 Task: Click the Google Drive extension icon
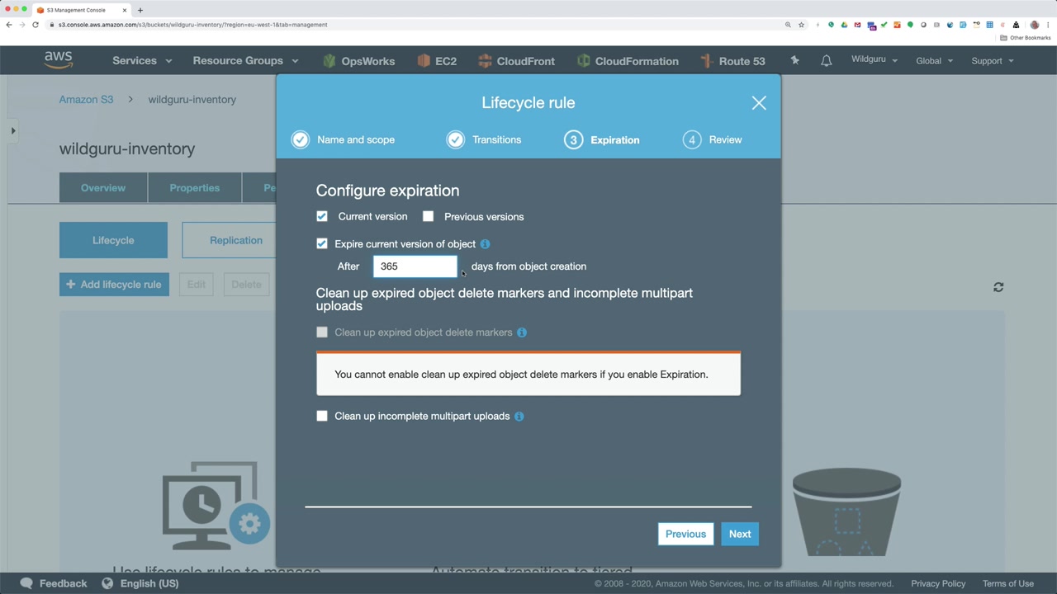pyautogui.click(x=844, y=25)
